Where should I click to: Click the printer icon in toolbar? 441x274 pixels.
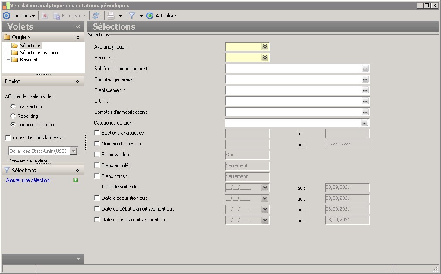pos(111,16)
